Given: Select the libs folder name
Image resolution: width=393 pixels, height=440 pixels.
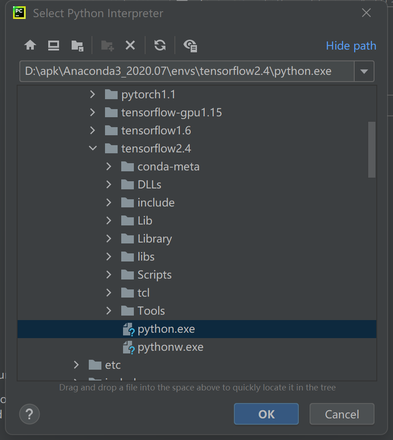Looking at the screenshot, I should (x=146, y=257).
